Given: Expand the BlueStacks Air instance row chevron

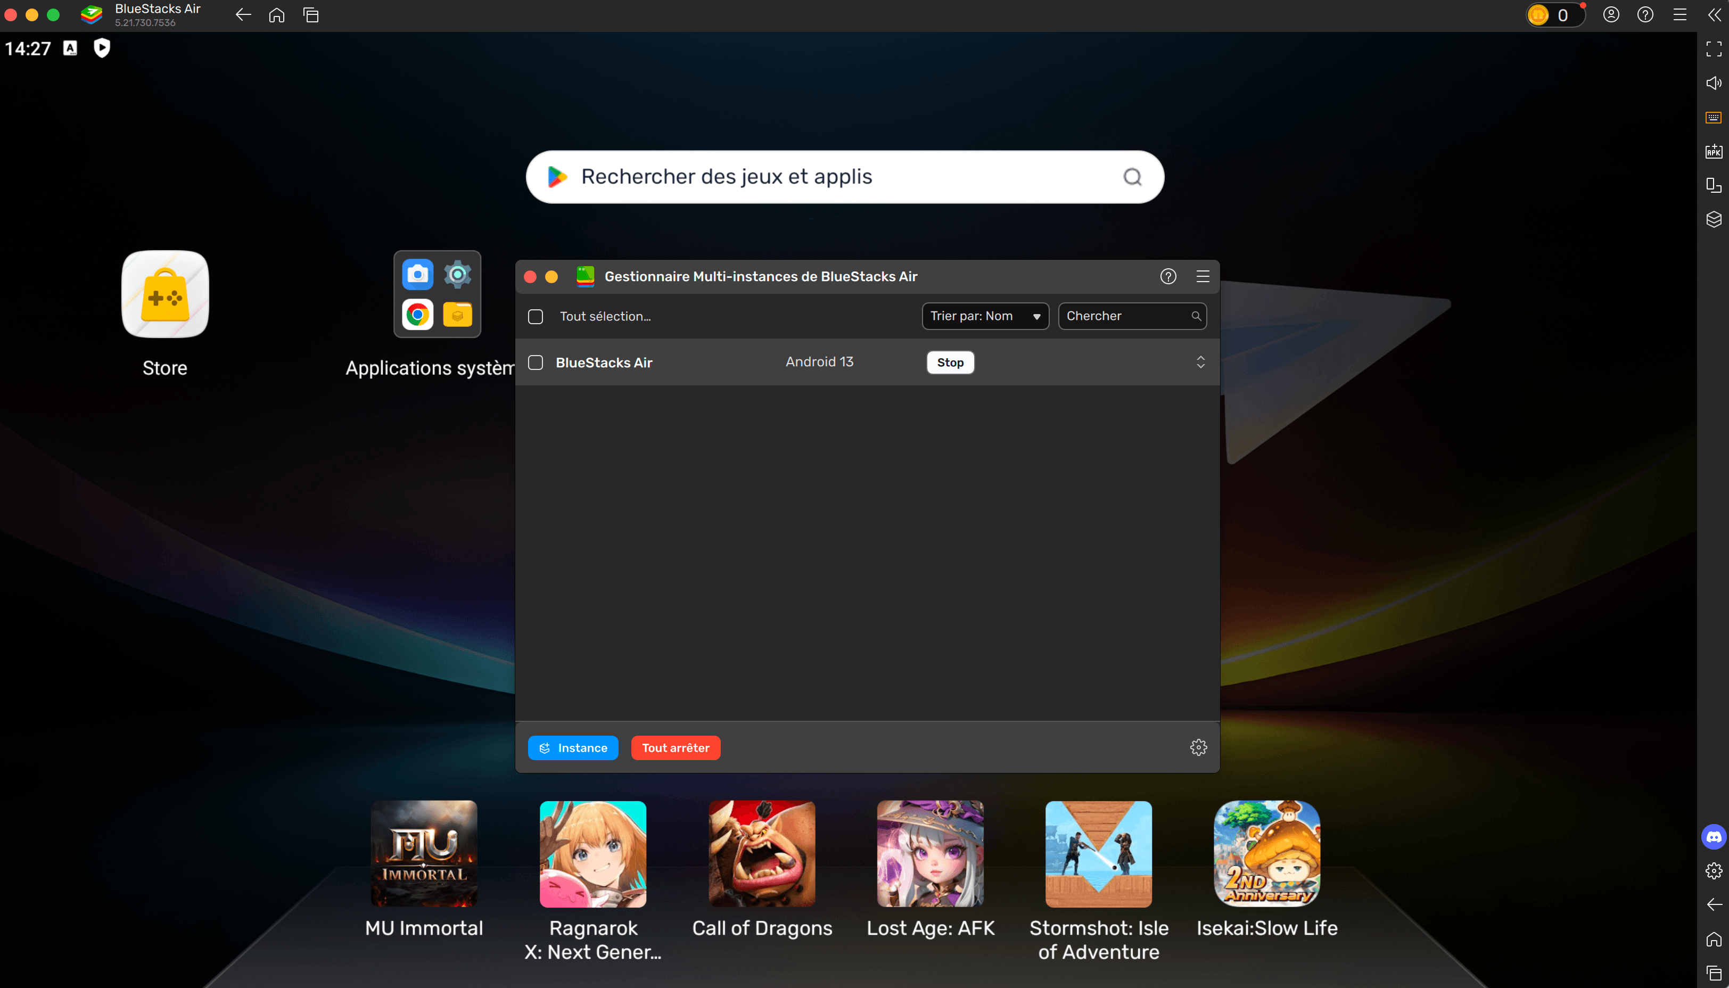Looking at the screenshot, I should tap(1200, 363).
